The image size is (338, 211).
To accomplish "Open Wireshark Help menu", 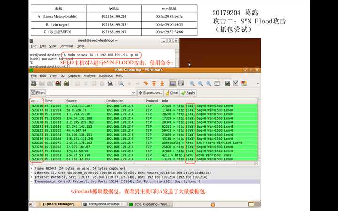I will point(120,76).
